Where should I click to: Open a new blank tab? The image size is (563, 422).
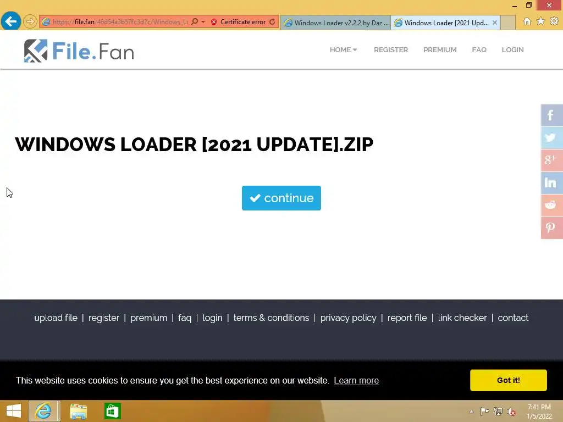tap(508, 23)
